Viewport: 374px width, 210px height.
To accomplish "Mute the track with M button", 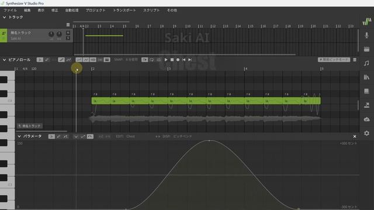I will (68, 33).
